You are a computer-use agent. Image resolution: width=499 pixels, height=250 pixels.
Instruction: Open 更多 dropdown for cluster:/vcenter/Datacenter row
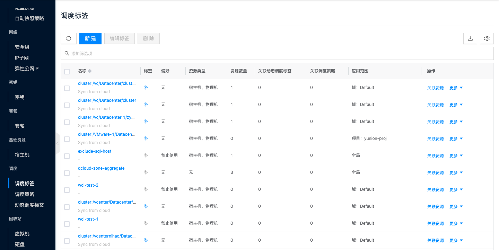click(456, 207)
